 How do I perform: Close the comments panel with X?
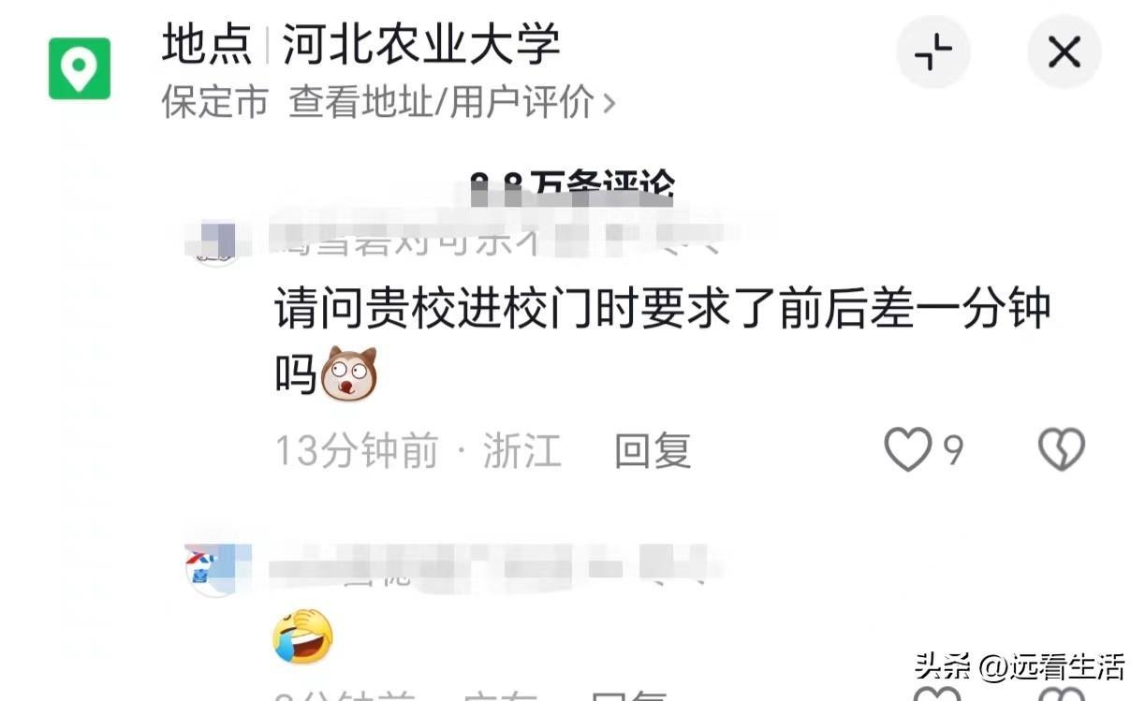point(1064,51)
